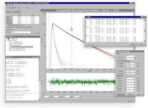Toggle Fixed checkbox for B1 Value
Screen dimensions: 148x108
pyautogui.click(x=136, y=81)
